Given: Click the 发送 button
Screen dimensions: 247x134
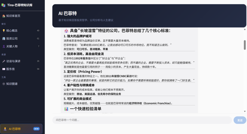Looking at the screenshot, I should tap(240, 120).
